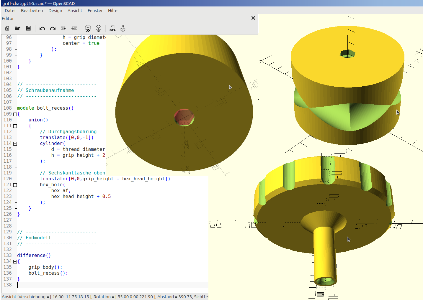Fold the cylinder call at line 114
423x300 pixels.
pos(15,144)
